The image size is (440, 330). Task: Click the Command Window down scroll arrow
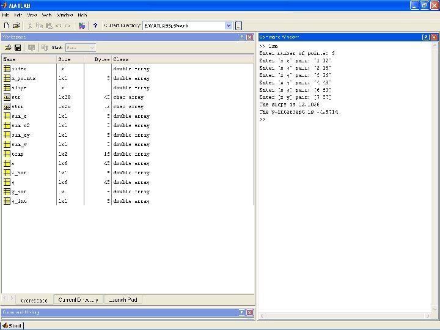click(435, 309)
